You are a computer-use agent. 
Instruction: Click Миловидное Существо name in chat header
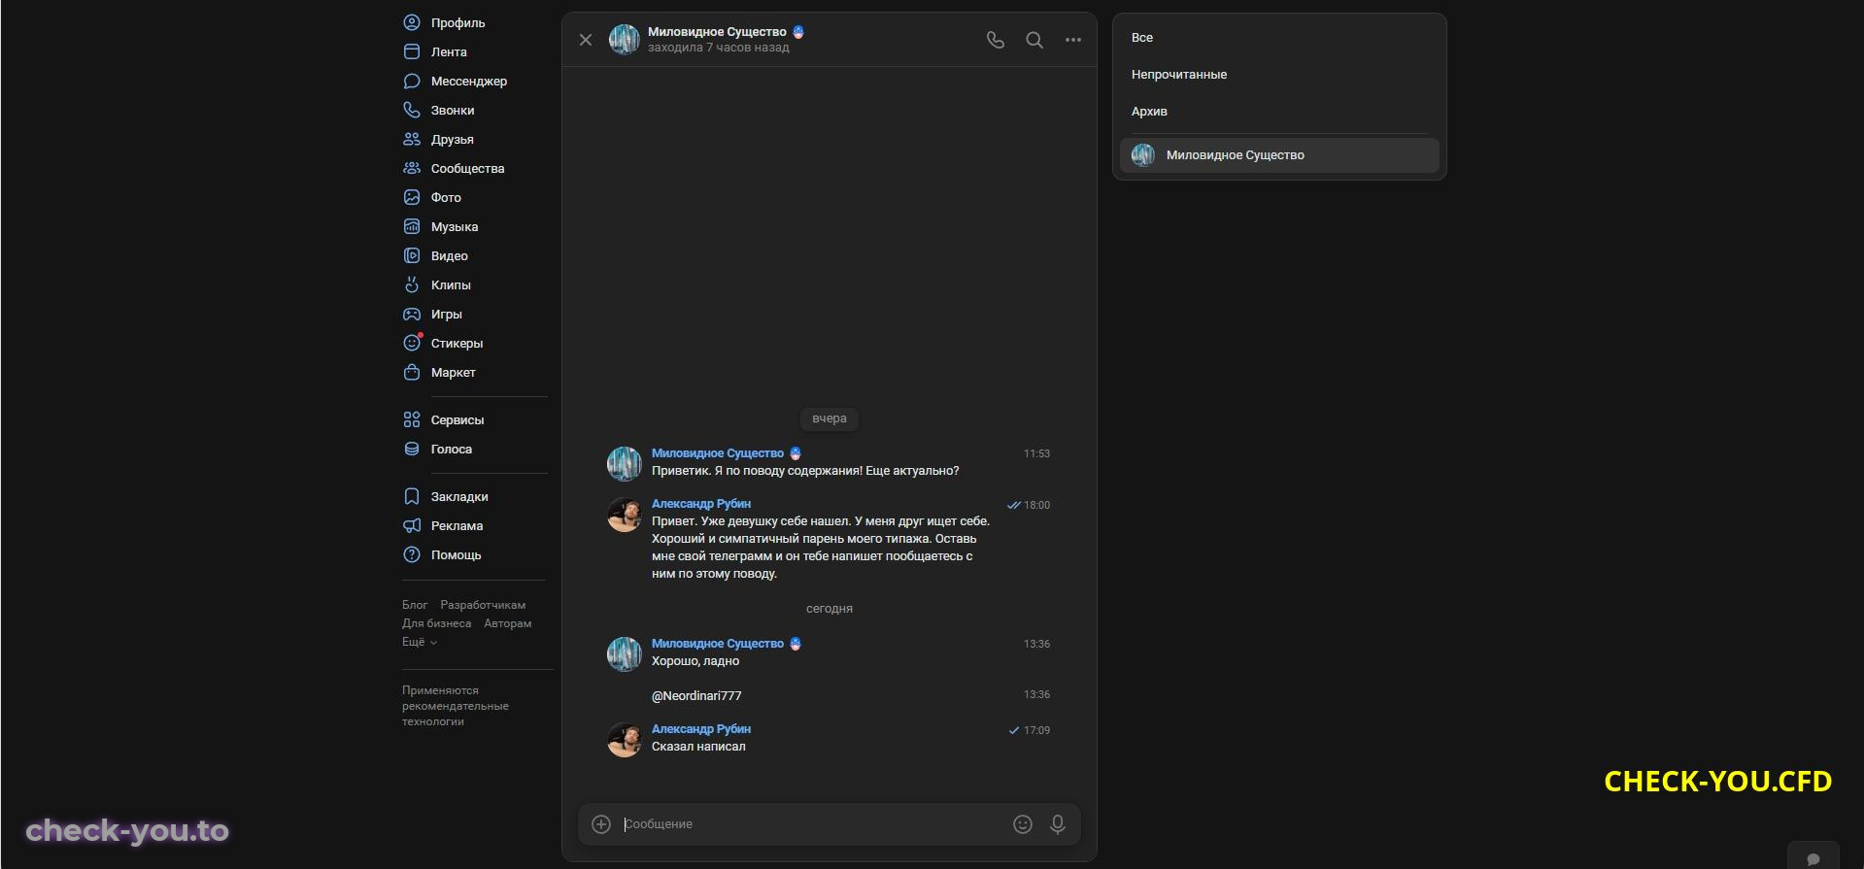coord(717,32)
